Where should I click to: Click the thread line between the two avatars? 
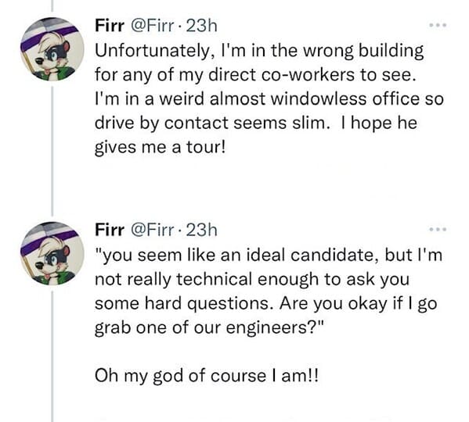52,152
